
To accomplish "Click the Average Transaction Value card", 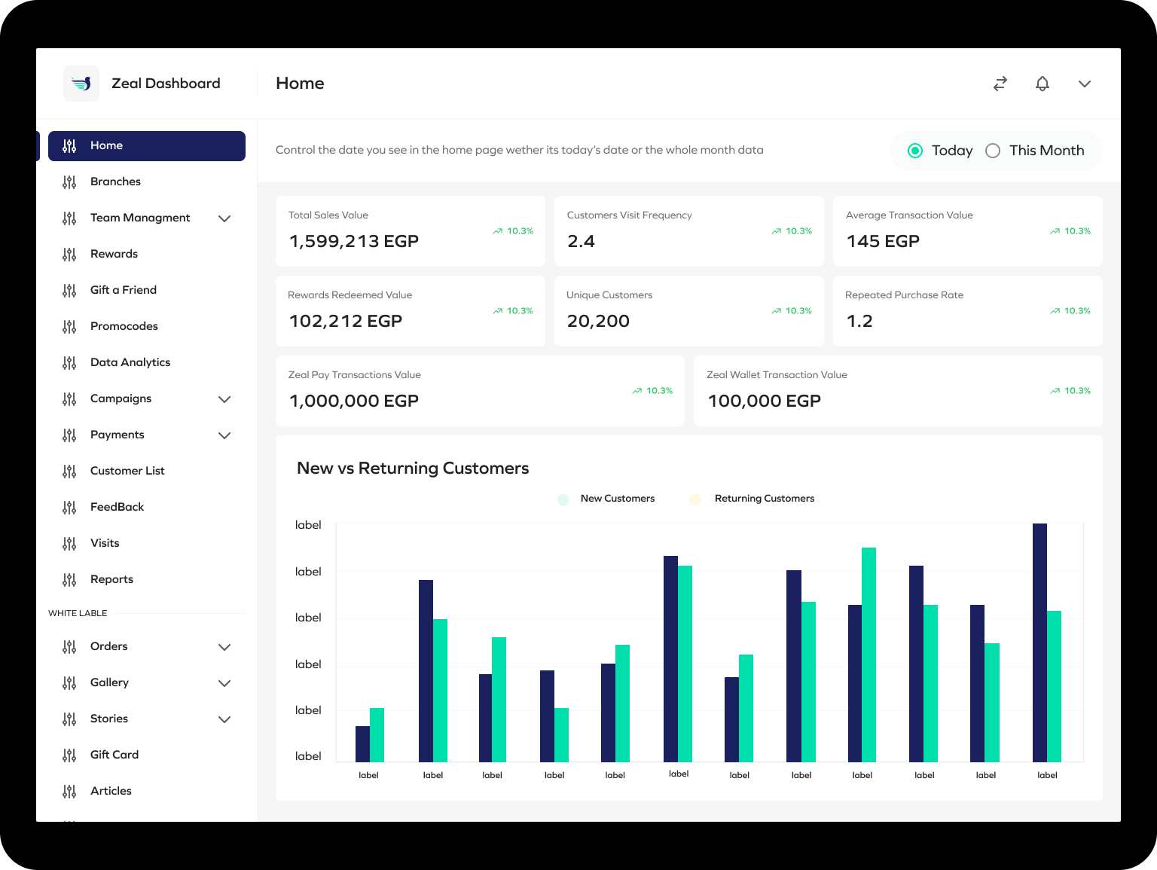I will coord(968,231).
